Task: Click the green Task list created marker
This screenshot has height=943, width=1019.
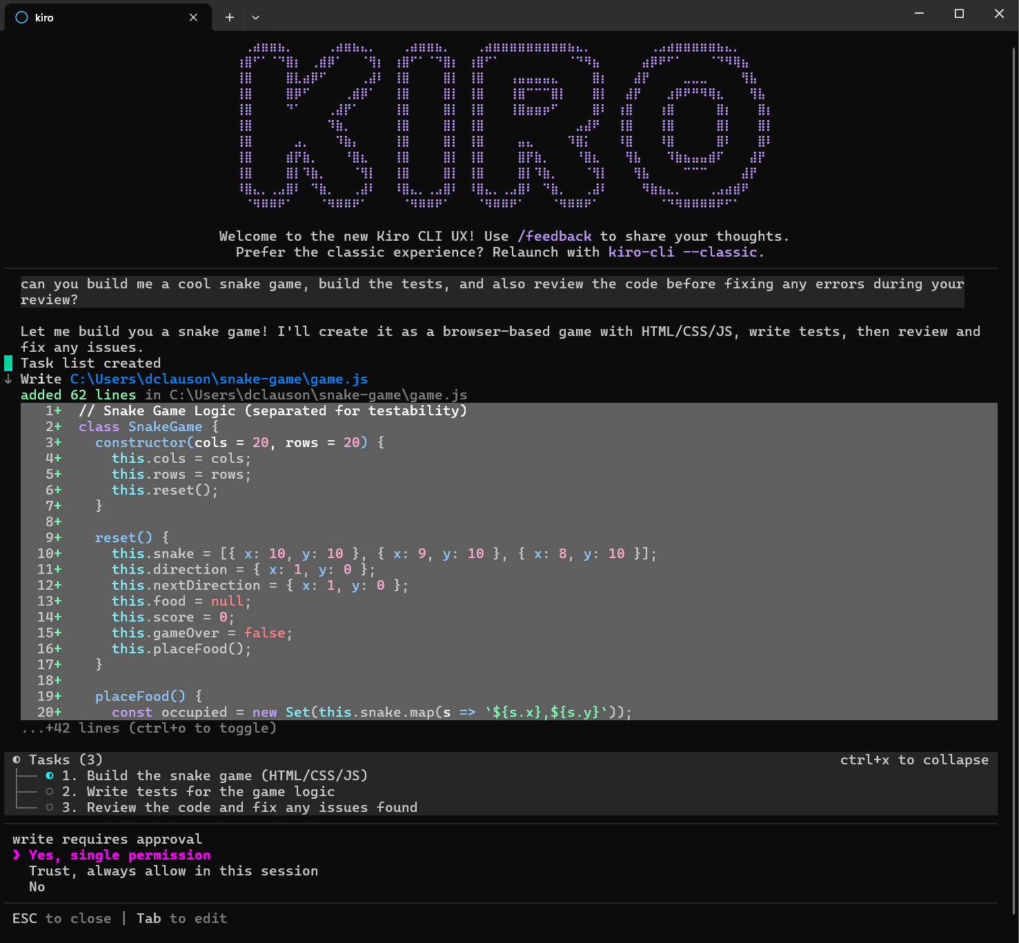Action: (8, 363)
